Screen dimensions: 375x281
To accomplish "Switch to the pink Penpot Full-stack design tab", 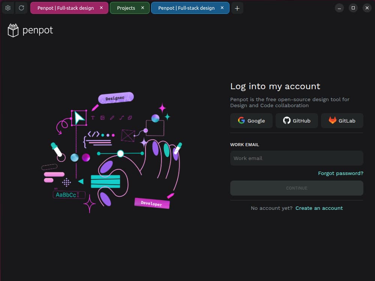I will click(x=69, y=8).
